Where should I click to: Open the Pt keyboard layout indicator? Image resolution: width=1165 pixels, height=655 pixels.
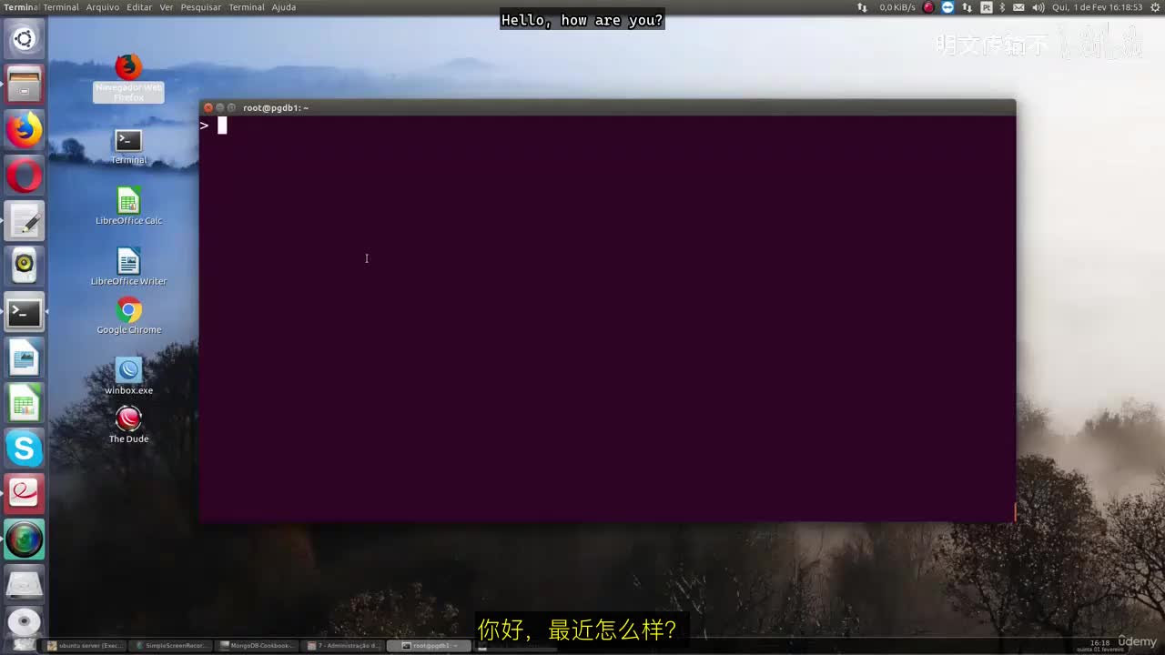point(986,7)
